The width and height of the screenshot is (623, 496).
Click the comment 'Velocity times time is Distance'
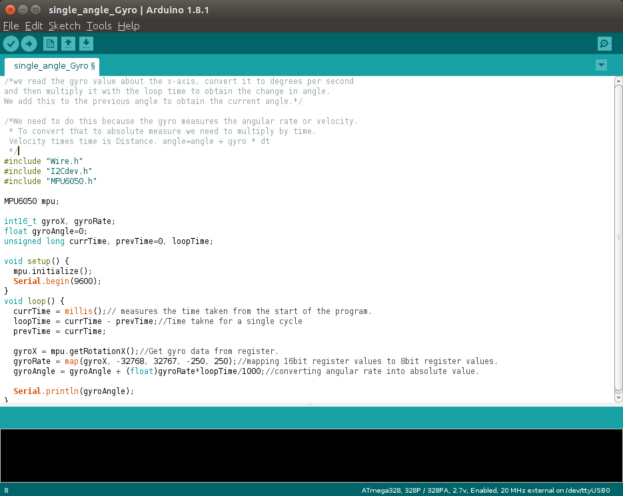click(83, 141)
